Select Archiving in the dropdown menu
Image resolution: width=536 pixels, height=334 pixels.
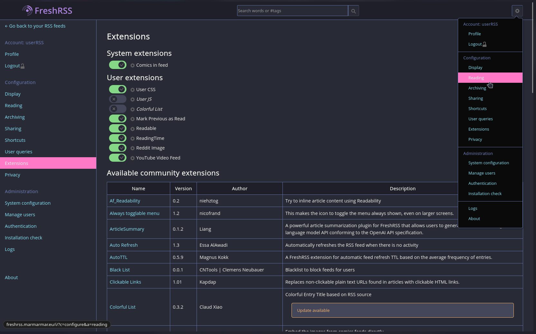pyautogui.click(x=490, y=88)
